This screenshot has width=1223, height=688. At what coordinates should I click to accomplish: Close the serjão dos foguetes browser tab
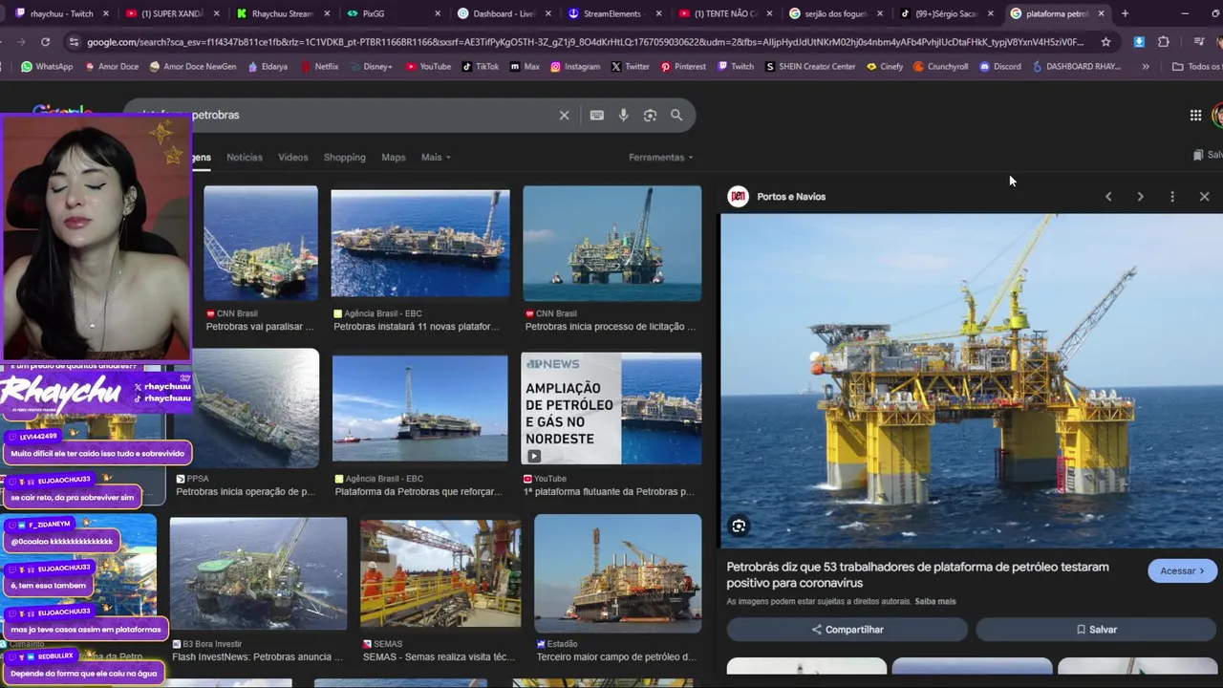880,13
